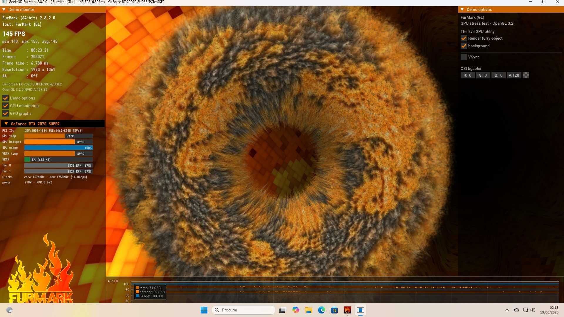564x317 pixels.
Task: Click the min/max/avg FPS line
Action: (x=30, y=41)
